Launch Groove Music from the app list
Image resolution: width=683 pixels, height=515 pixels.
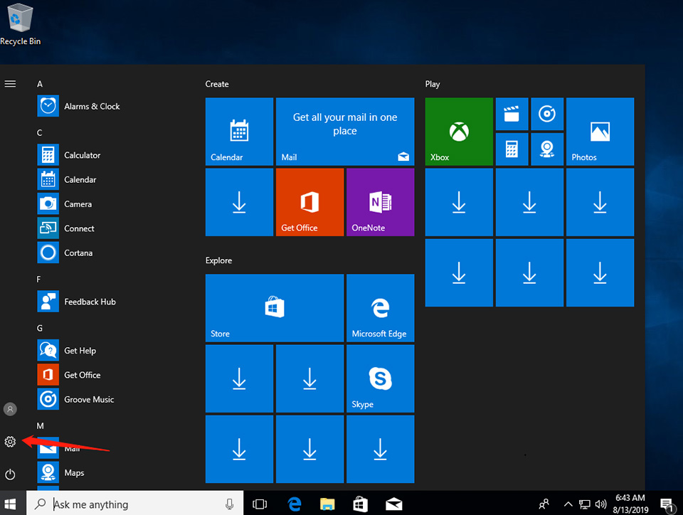point(76,399)
